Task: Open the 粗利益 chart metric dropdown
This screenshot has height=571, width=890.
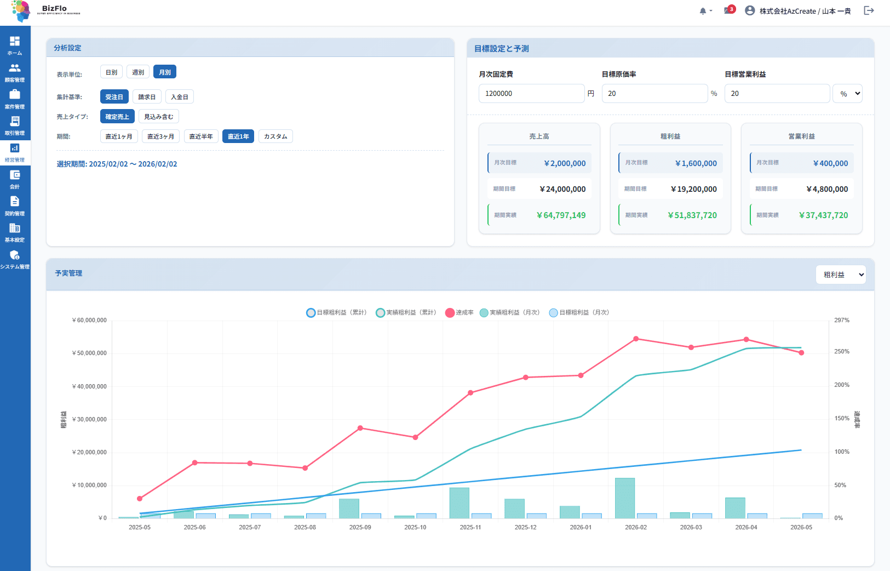Action: [841, 275]
